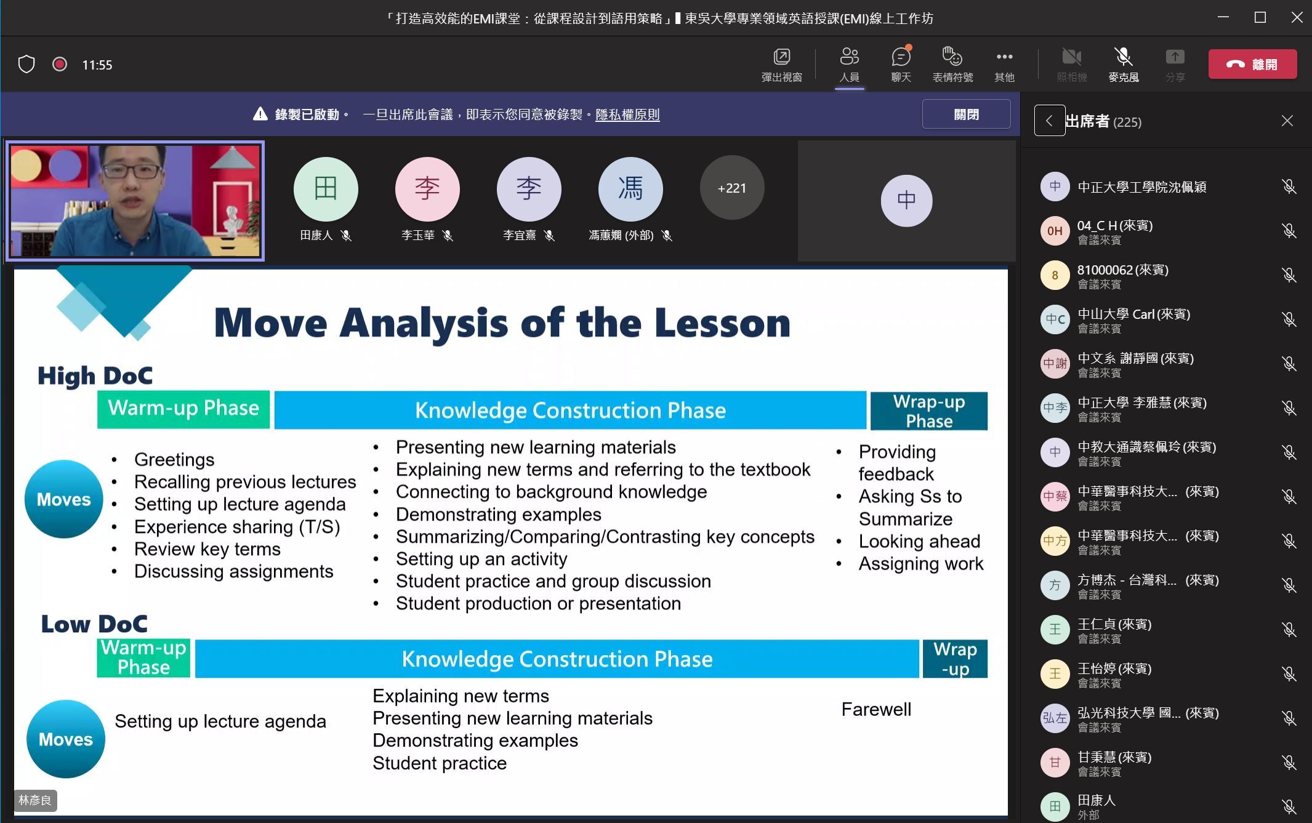Click mic icon for 方博杰 - 台灣科...
This screenshot has height=823, width=1312.
(1289, 585)
